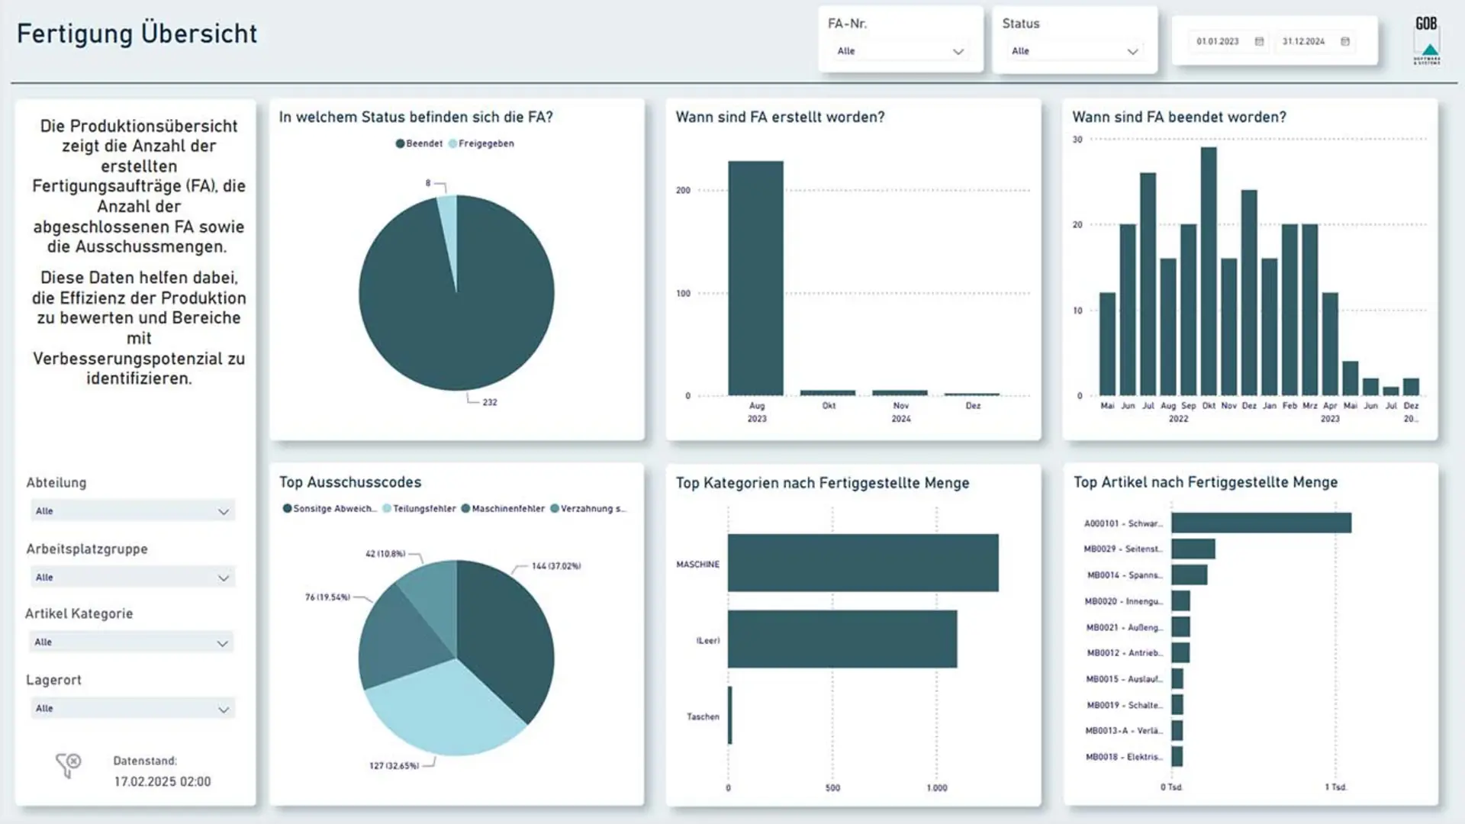Open the FA-Nr. dropdown
Screen dimensions: 1465x824
[900, 51]
